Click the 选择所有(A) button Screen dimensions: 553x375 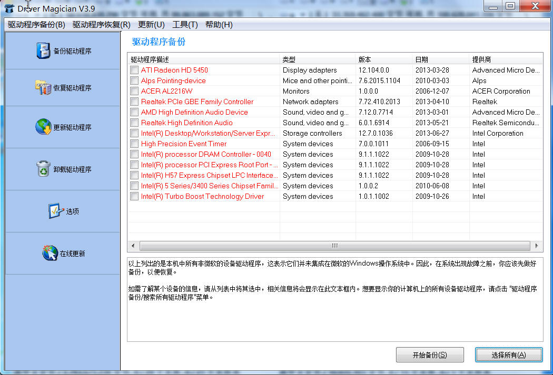pos(509,354)
